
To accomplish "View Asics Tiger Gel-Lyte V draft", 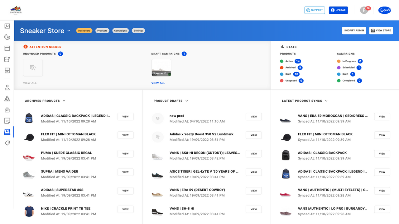I will point(254,172).
